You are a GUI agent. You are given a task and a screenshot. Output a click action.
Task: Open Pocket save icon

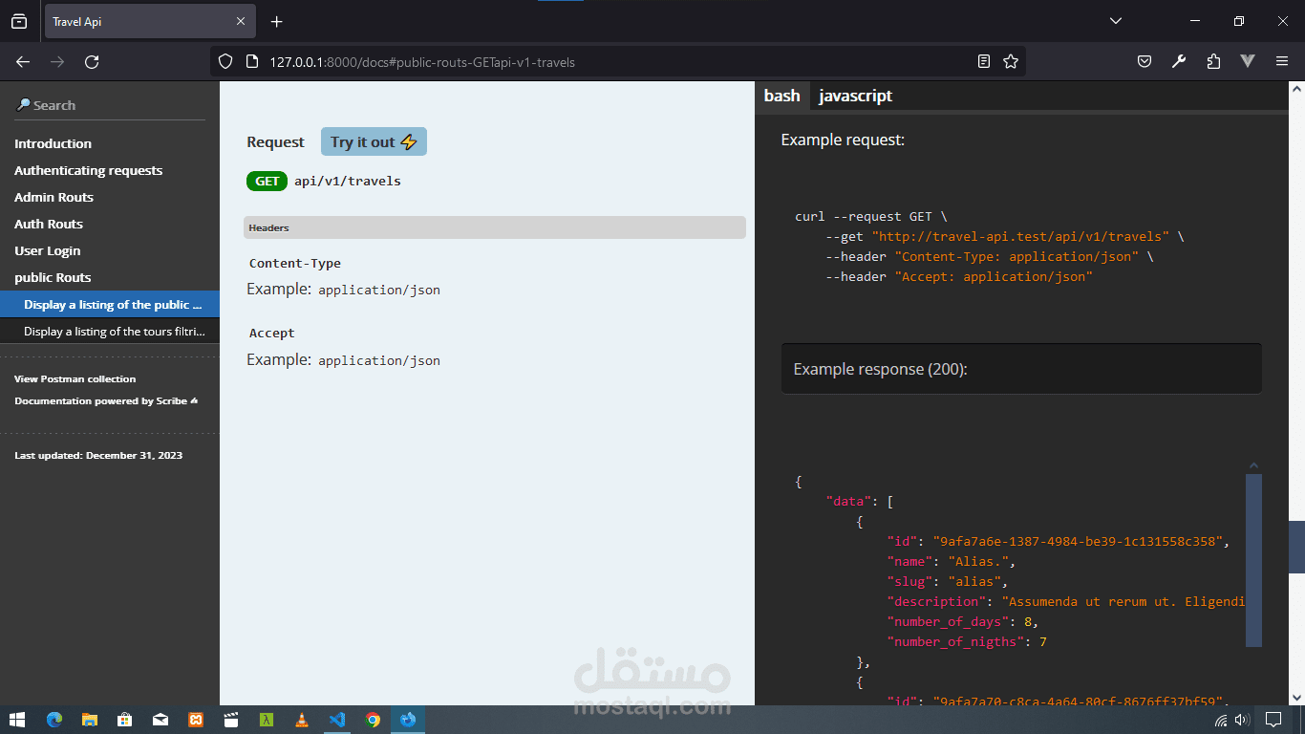[1145, 61]
